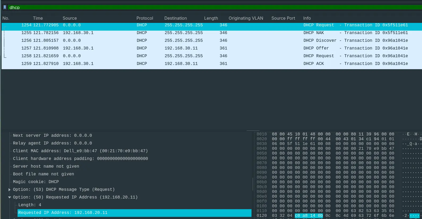
Task: Click the packet details vertical scrollbar
Action: coord(253,184)
